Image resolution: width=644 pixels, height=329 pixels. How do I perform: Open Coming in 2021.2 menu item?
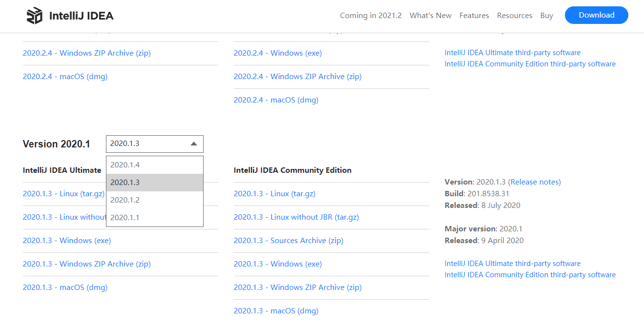point(371,16)
